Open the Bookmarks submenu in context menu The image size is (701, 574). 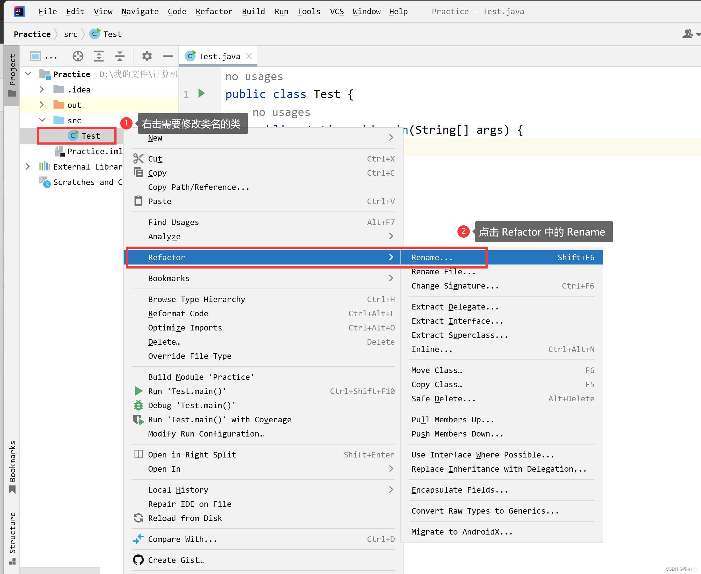tap(263, 278)
